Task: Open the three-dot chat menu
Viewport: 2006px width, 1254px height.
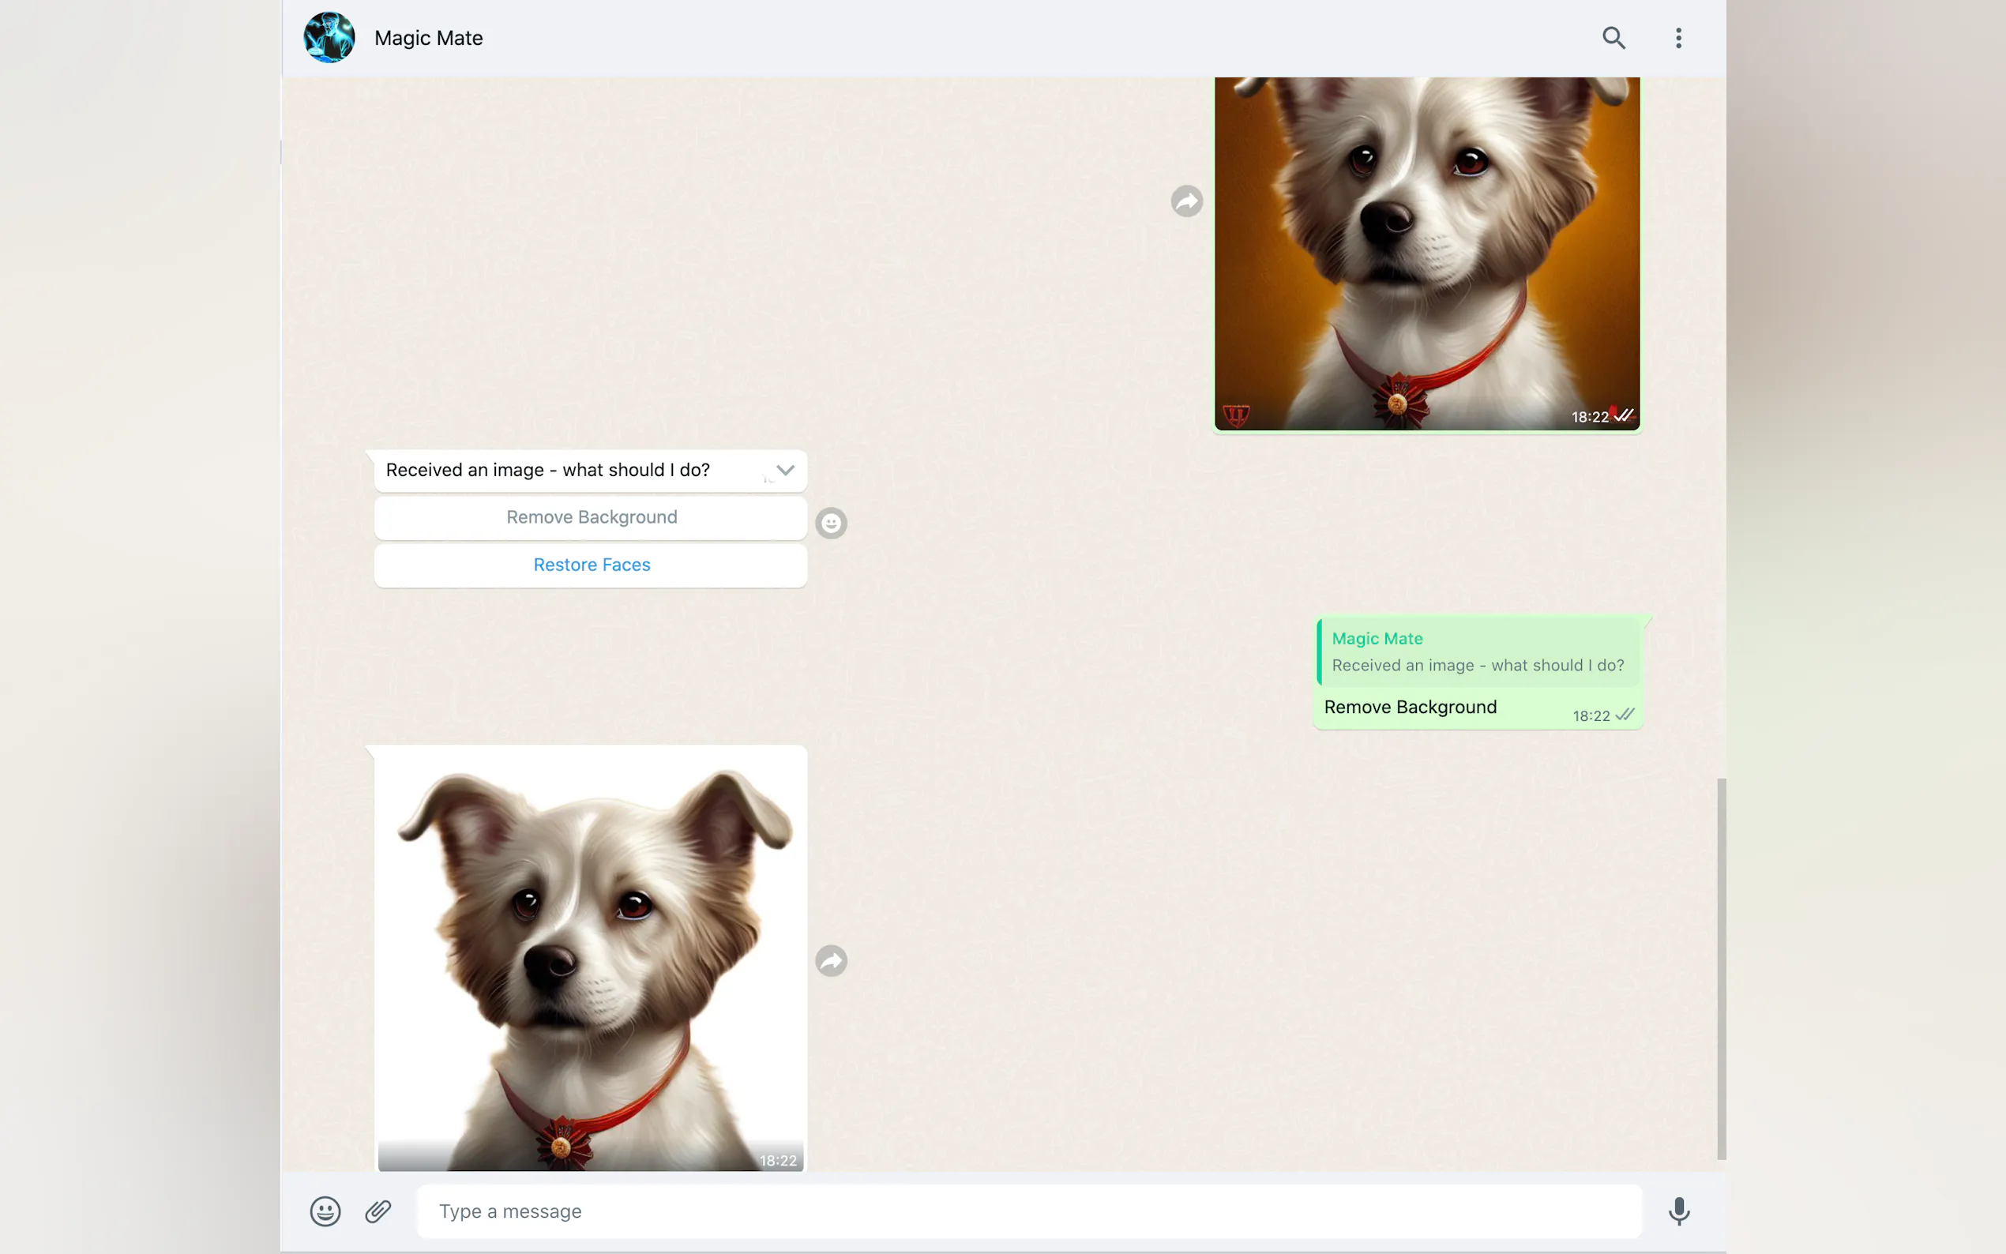Action: coord(1677,38)
